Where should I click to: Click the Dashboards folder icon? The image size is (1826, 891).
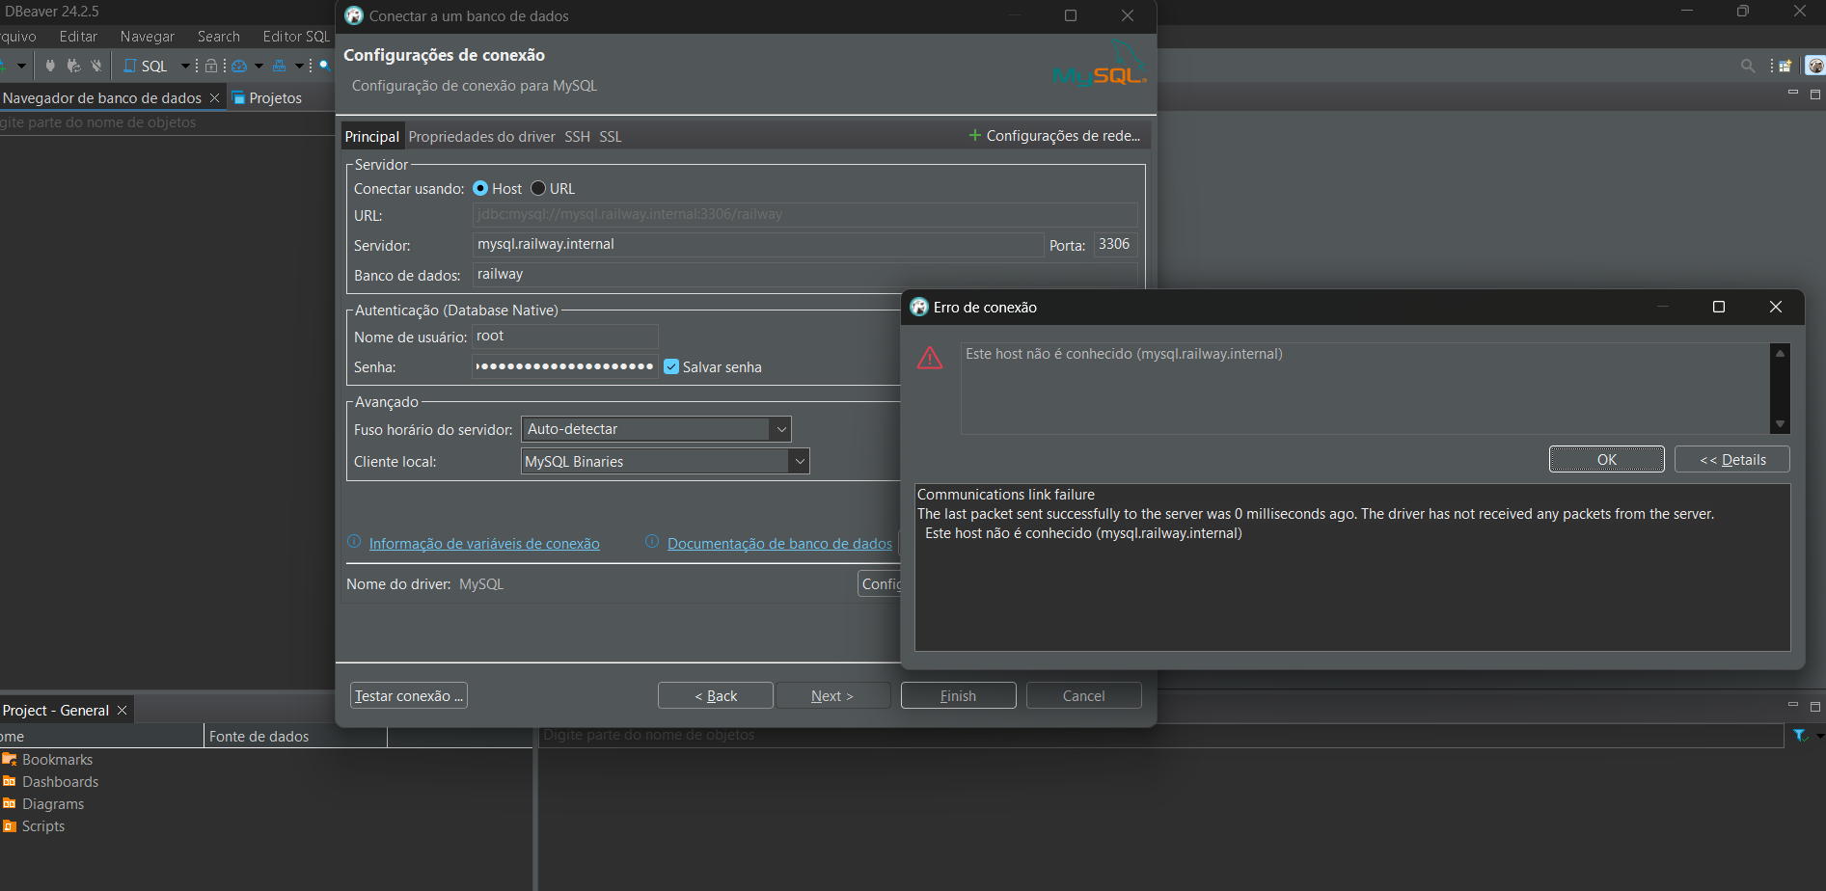[10, 782]
